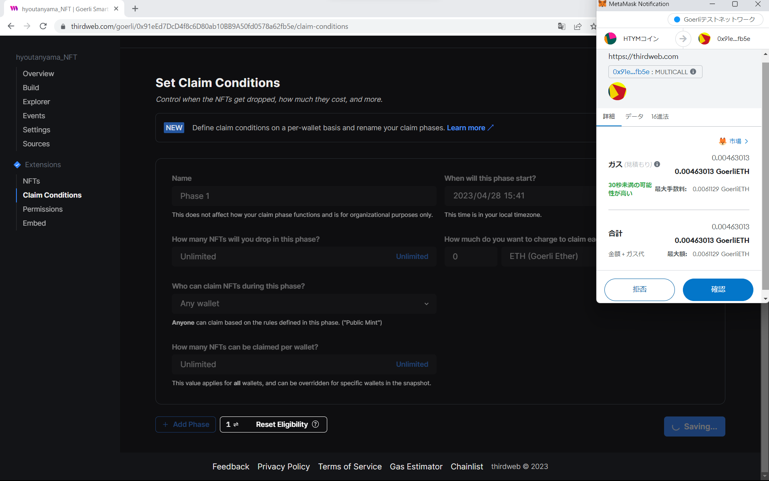
Task: Open Goerli test network dropdown
Action: [715, 20]
